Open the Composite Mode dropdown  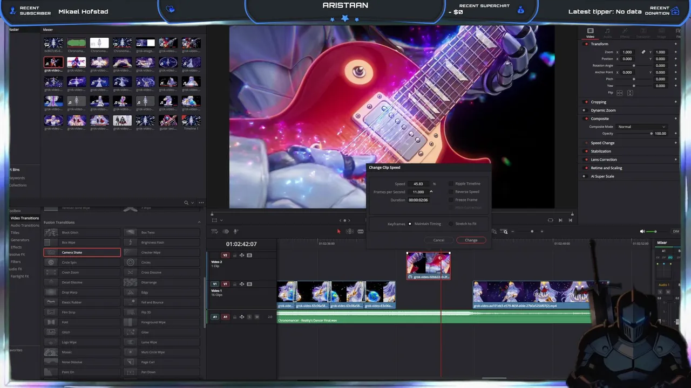642,127
